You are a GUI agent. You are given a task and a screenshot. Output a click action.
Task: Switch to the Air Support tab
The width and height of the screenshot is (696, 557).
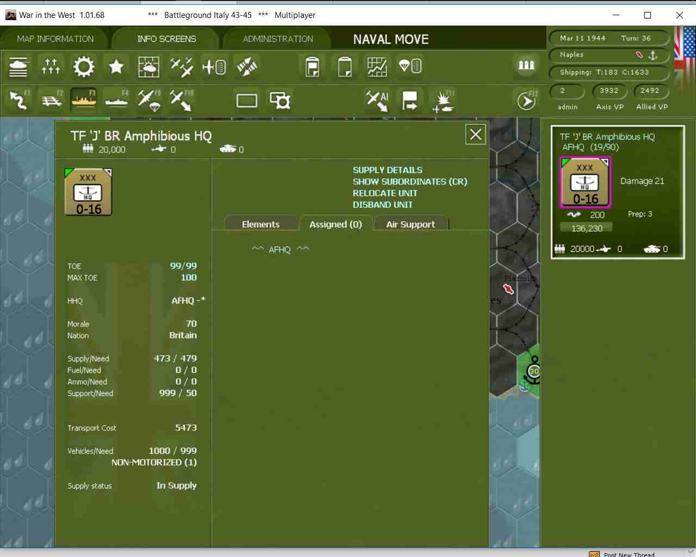coord(411,224)
